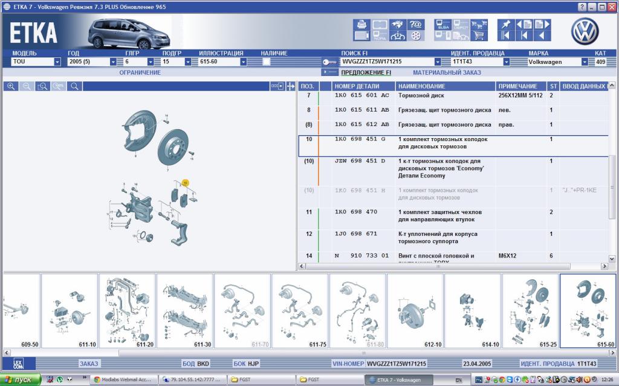Image resolution: width=619 pixels, height=386 pixels.
Task: Select part number 1K0 698 470
Action: (x=356, y=212)
